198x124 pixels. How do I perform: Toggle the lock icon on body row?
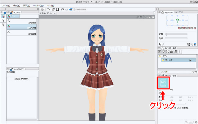190,60
